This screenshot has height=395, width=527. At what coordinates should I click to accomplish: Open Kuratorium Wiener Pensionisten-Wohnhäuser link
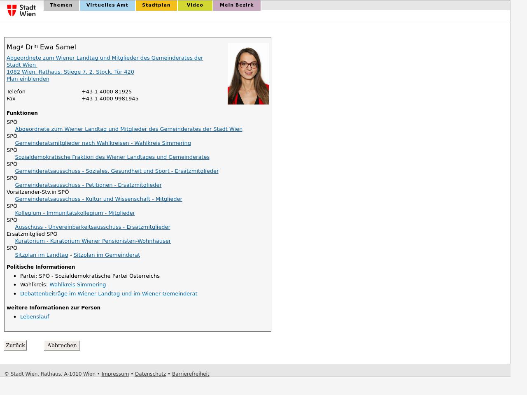click(93, 241)
